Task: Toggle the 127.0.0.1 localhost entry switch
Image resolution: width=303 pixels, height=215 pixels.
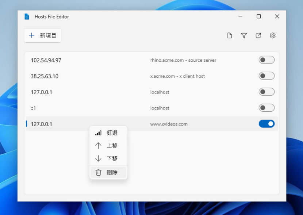Action: (266, 92)
